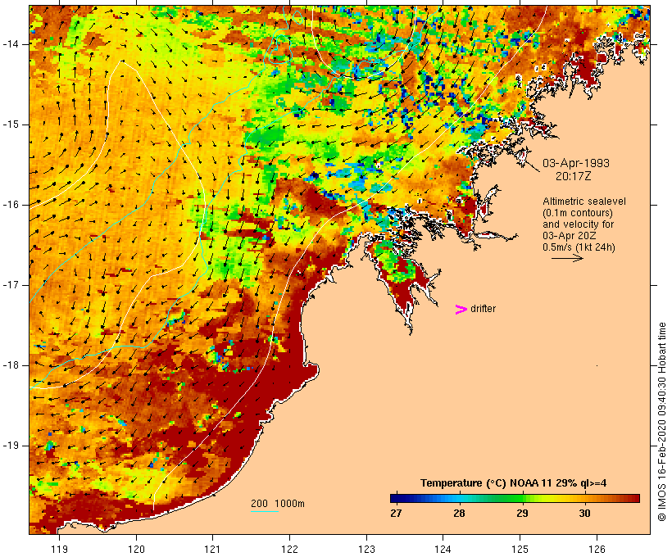This screenshot has width=672, height=557.
Task: Click the longitude label 119
Action: click(x=59, y=549)
